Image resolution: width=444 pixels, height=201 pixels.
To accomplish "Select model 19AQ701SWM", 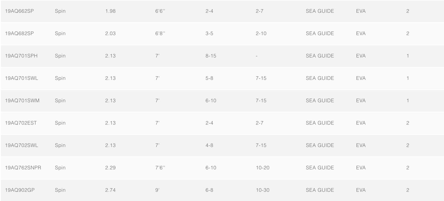I will click(x=22, y=101).
